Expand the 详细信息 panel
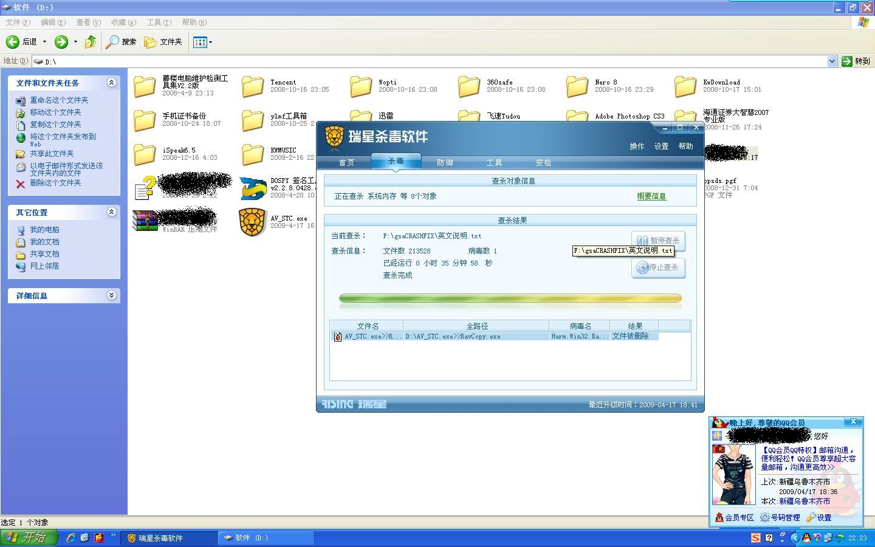The height and width of the screenshot is (547, 875). [111, 295]
